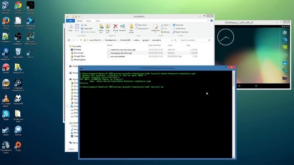Open Google Chrome desktop shortcut

tap(18, 7)
